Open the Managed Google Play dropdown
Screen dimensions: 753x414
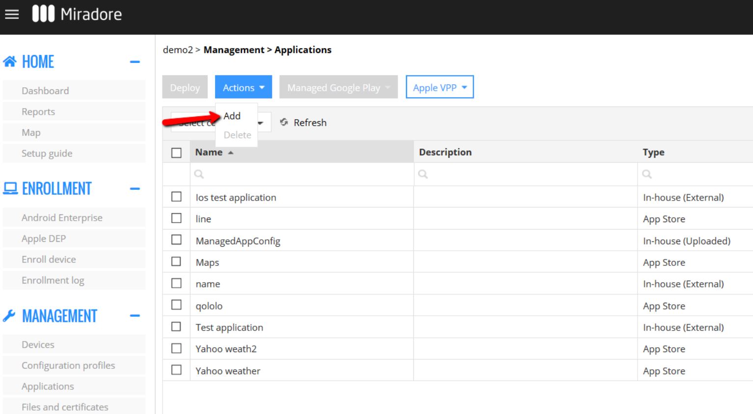coord(339,87)
